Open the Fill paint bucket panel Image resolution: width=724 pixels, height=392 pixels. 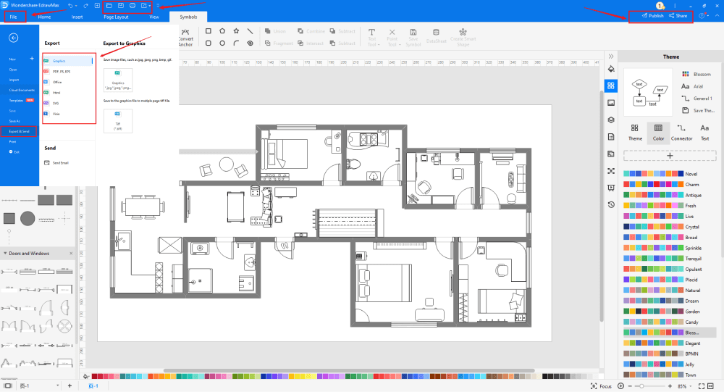(x=611, y=69)
